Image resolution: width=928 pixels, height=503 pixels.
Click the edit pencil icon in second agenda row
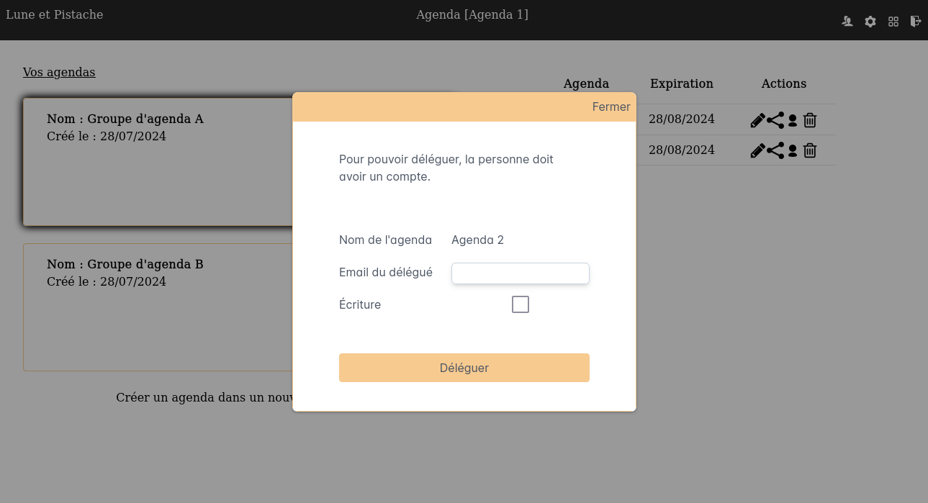(x=757, y=150)
